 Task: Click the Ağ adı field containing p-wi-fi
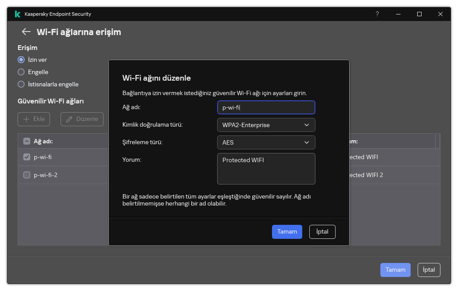(x=266, y=107)
